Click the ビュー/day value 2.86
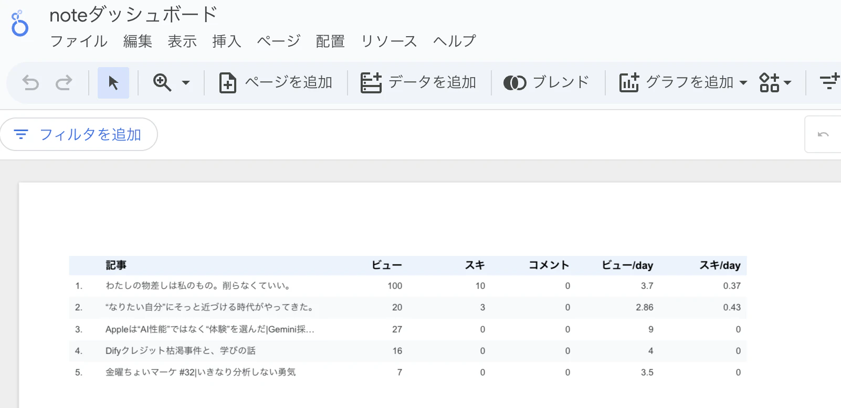This screenshot has height=408, width=841. pos(645,307)
